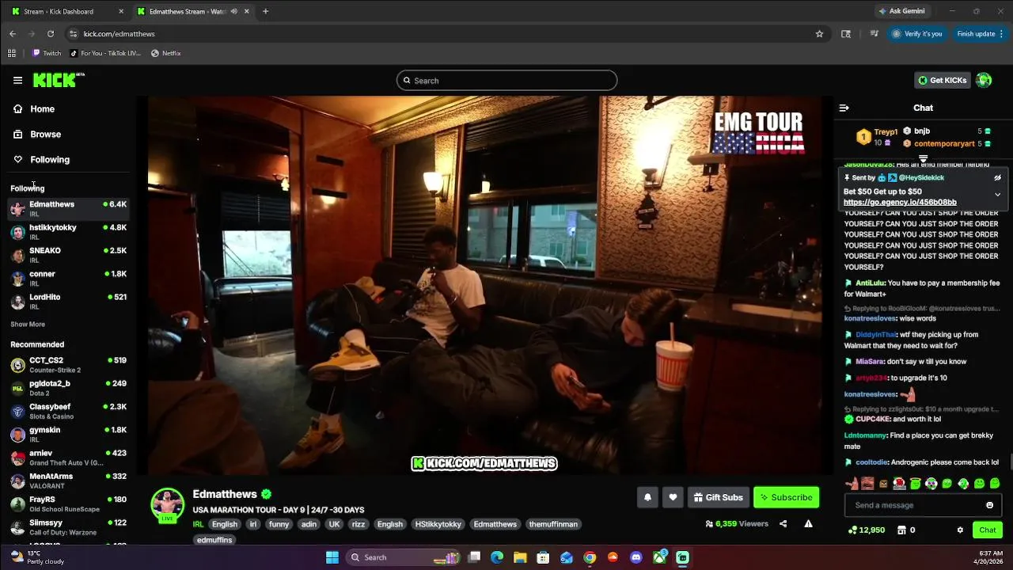
Task: Open Microsoft Edge from taskbar
Action: pyautogui.click(x=497, y=557)
